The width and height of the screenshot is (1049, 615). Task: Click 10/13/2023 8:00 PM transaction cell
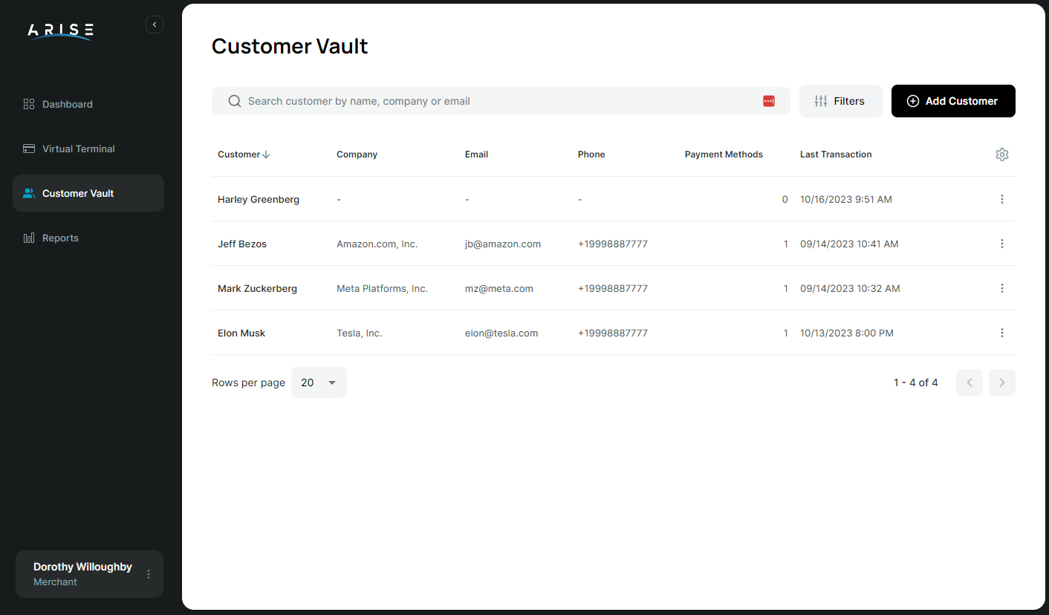click(847, 333)
